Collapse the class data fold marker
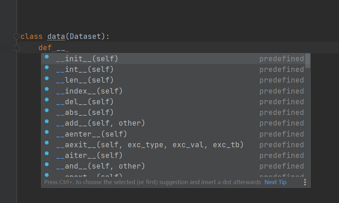The height and width of the screenshot is (203, 339). 17,36
